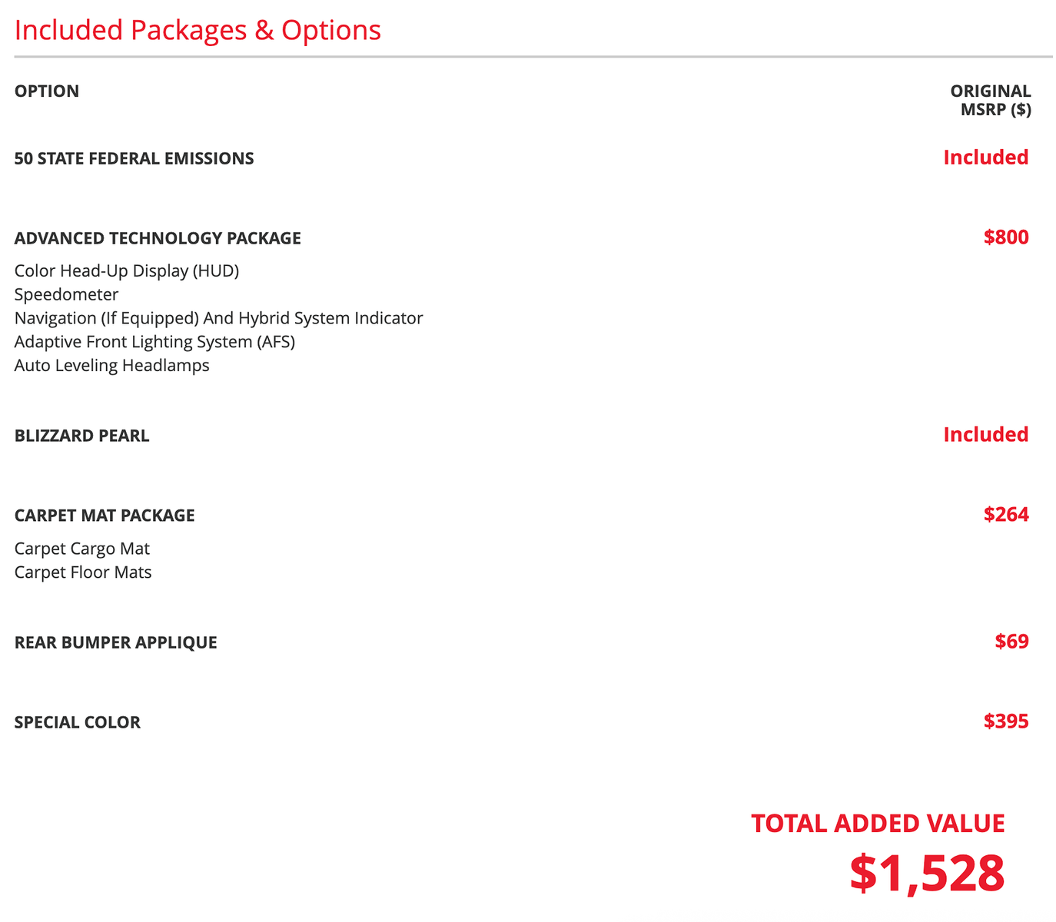This screenshot has height=922, width=1056.
Task: Click the $395 Special Color price
Action: 1006,721
